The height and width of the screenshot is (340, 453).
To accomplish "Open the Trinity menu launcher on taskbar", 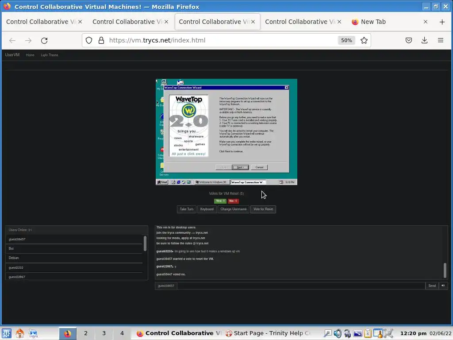I will (x=7, y=333).
